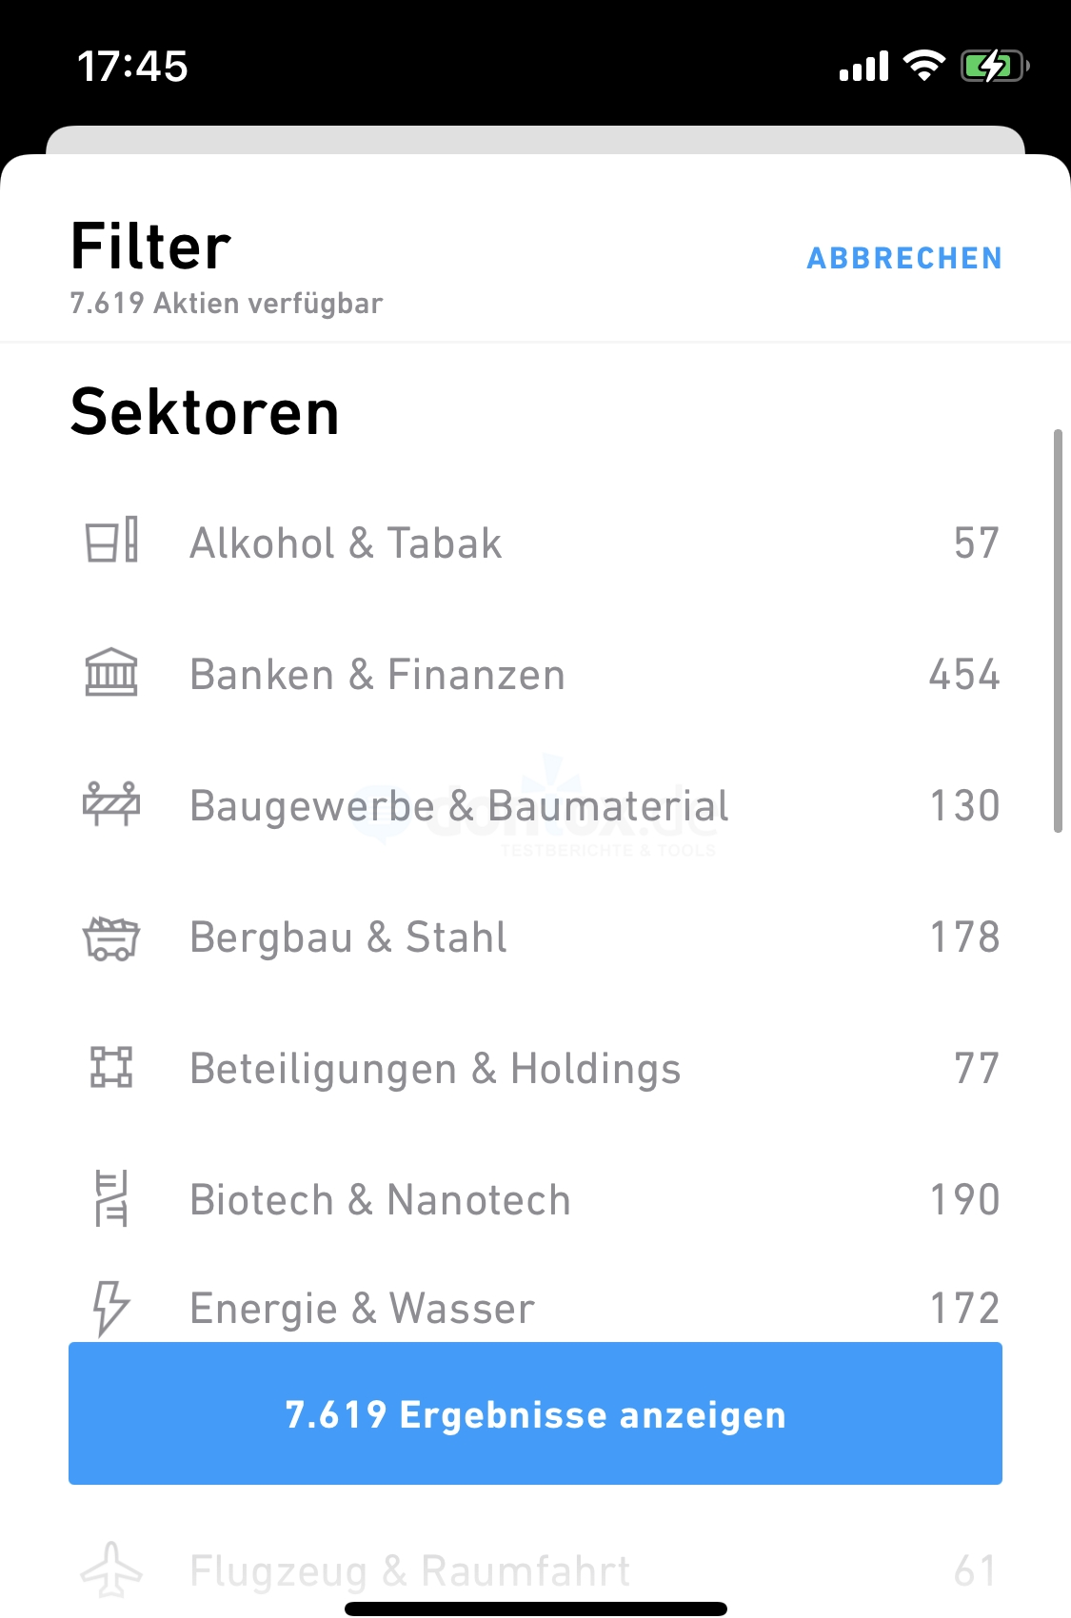Tap the Biotech & Nanotech DNA icon

click(111, 1199)
